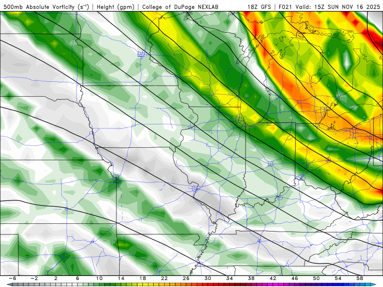Click the '6' color scale label
This screenshot has height=287, width=383.
coord(78,278)
